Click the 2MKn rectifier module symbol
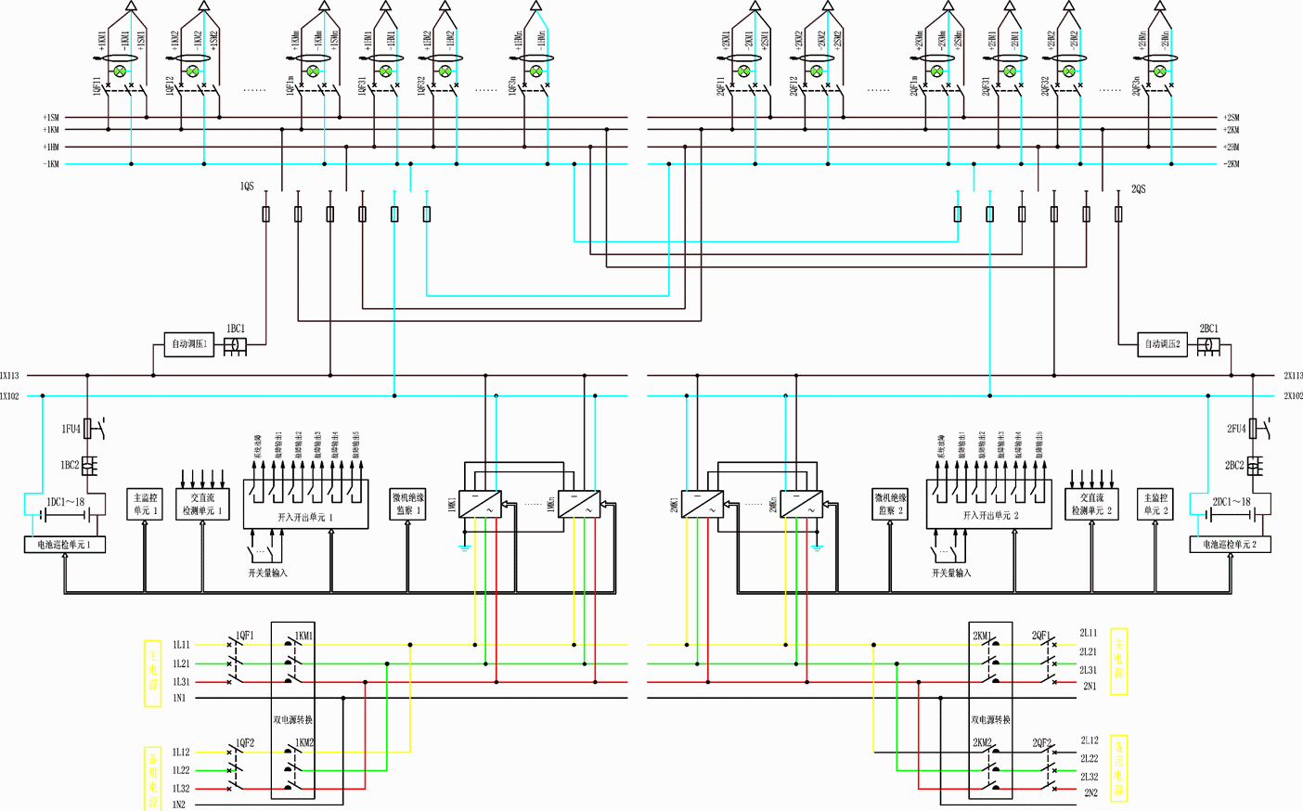1303x811 pixels. coord(801,505)
